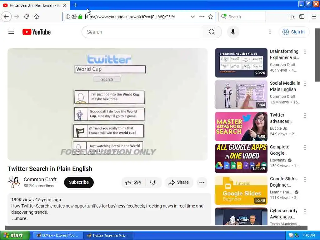Click the taskbar clock showing 7:40 AM
Screen dimensions: 320x240
(308, 236)
